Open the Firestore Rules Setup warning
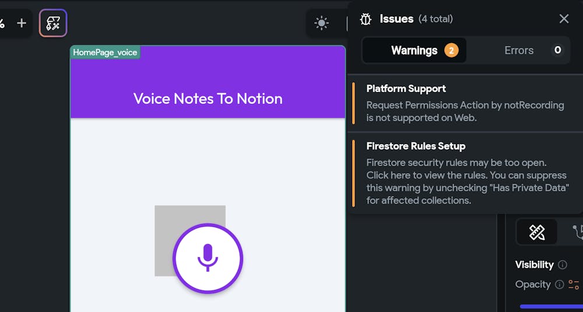583x312 pixels. coord(465,173)
